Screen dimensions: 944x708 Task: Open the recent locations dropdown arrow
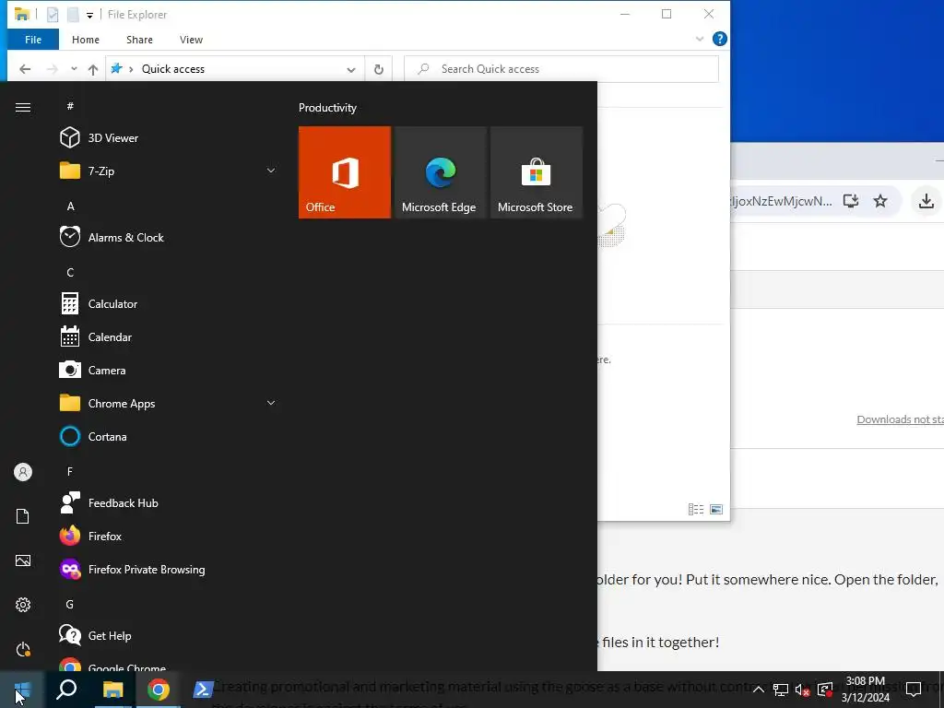click(x=74, y=68)
